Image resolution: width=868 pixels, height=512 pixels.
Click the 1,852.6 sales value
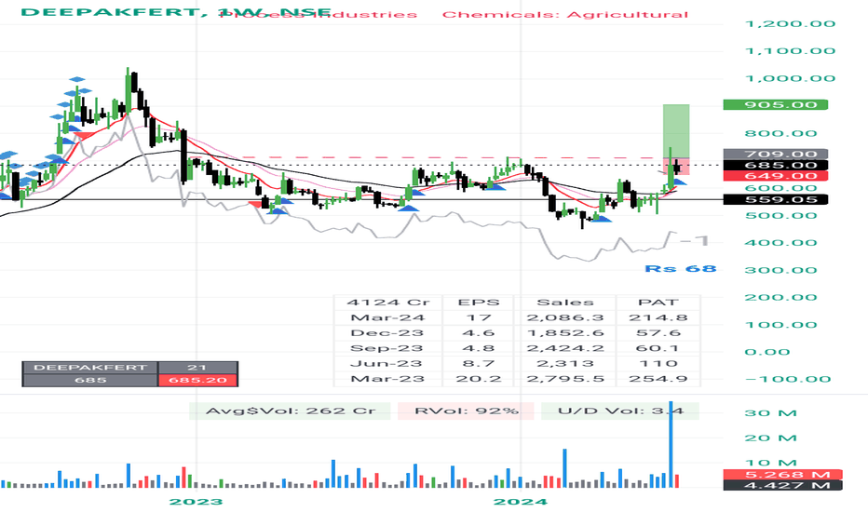(x=564, y=333)
